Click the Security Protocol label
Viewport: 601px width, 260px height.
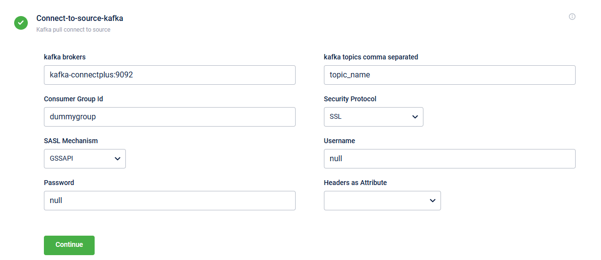[x=350, y=99]
